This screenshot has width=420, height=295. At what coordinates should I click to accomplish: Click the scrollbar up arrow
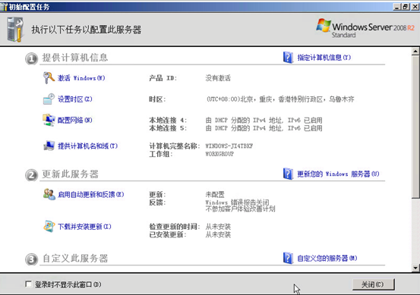coord(415,51)
